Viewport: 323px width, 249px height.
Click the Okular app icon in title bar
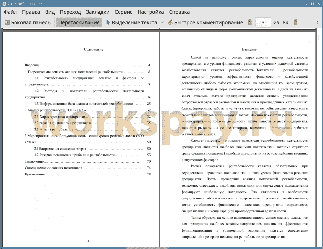coord(4,4)
